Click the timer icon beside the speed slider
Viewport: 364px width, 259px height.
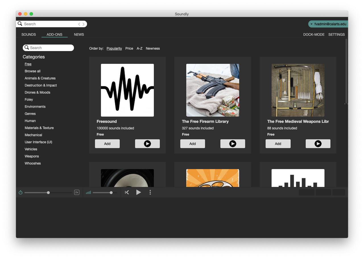[20, 192]
